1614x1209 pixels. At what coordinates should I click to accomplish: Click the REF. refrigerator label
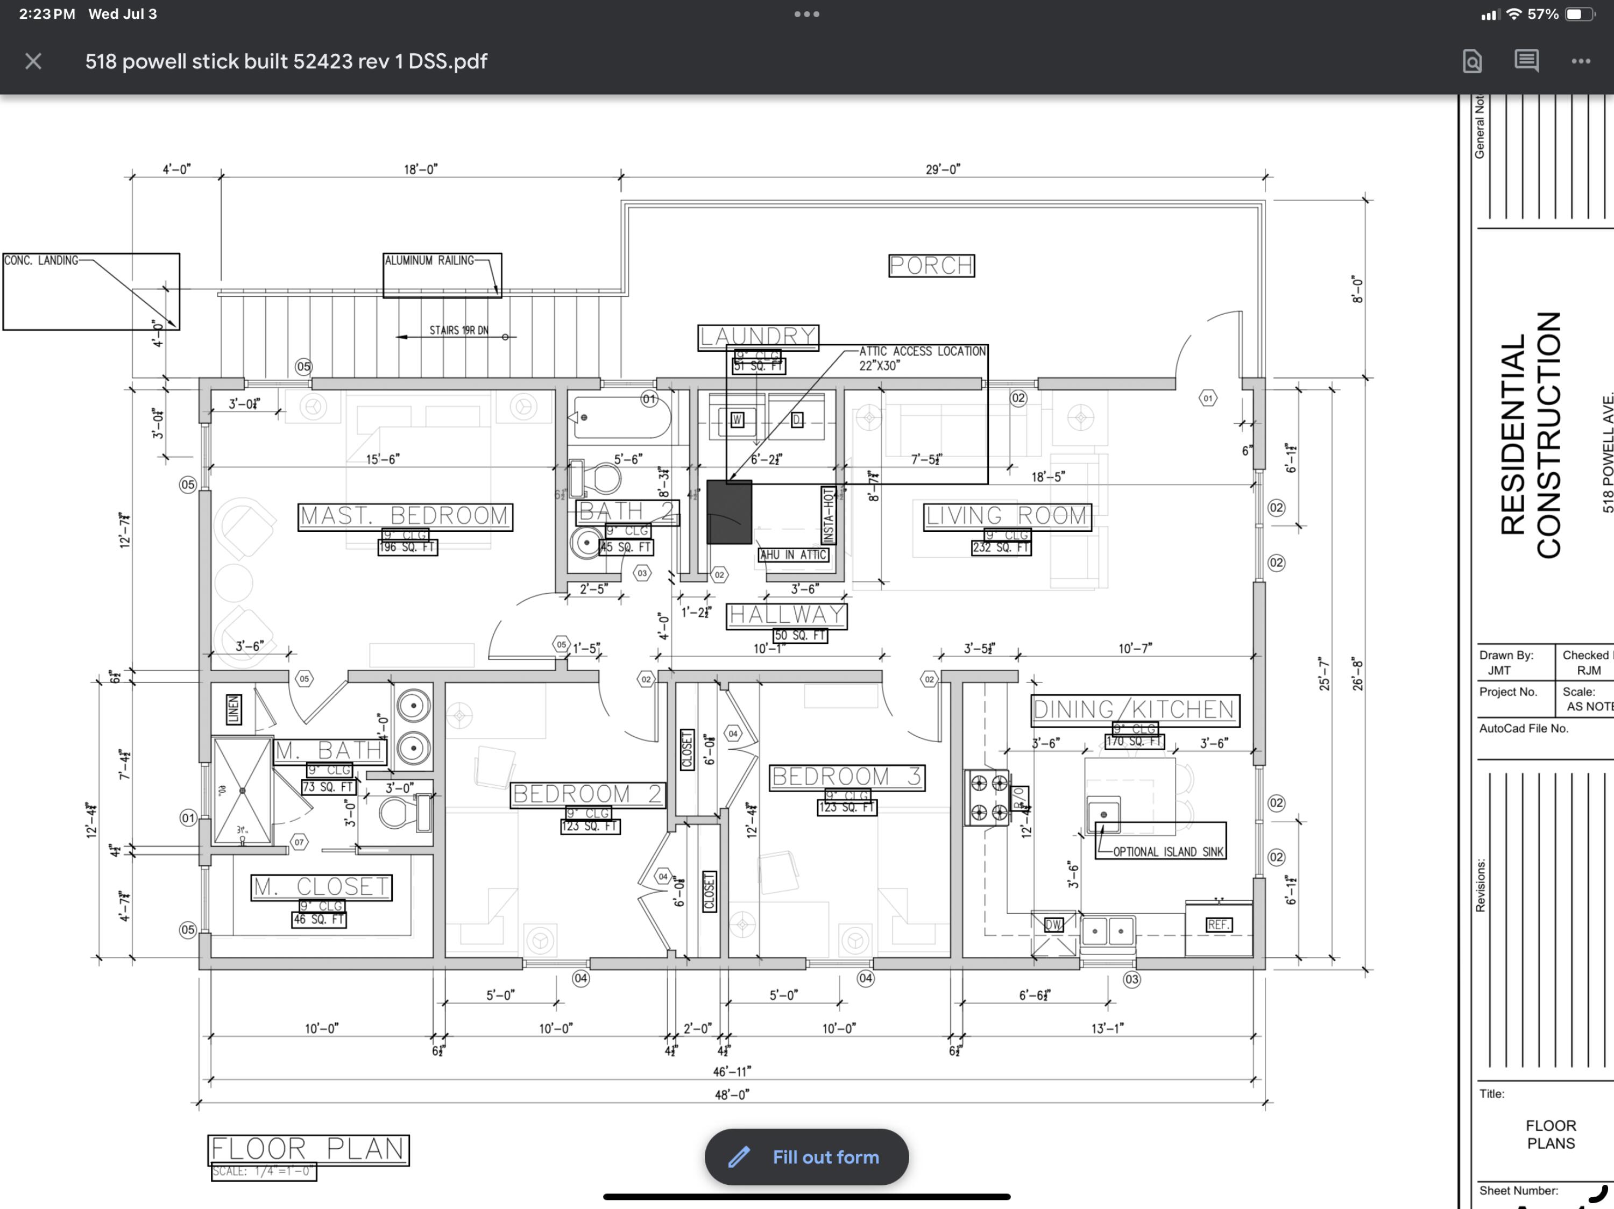coord(1219,924)
